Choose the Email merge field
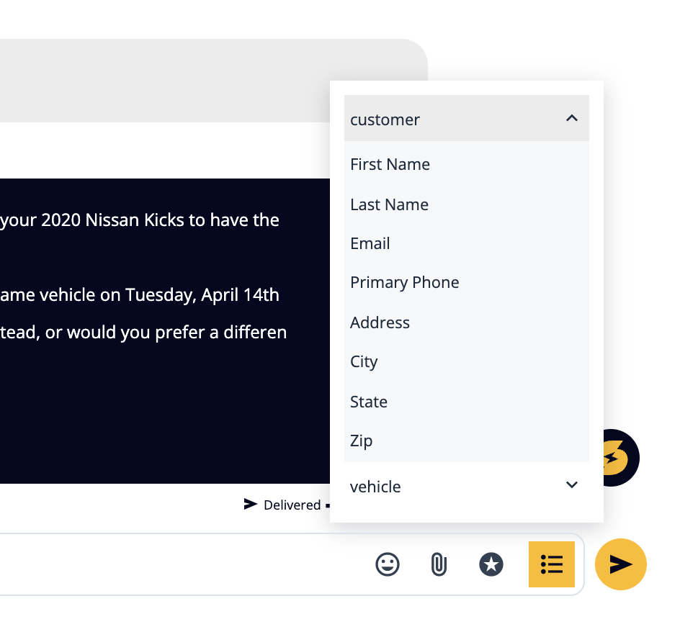 pos(467,243)
